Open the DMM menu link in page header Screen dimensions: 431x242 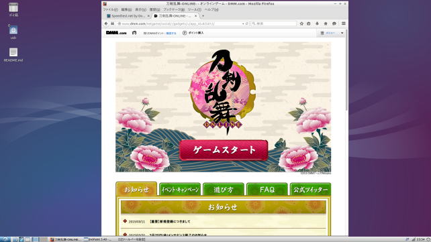click(x=330, y=33)
